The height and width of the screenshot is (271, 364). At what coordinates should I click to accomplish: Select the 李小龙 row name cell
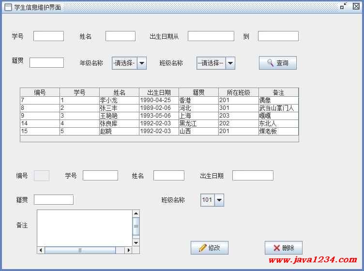(120, 100)
